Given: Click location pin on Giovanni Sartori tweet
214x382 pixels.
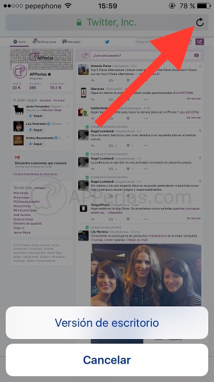Looking at the screenshot, I should [200, 131].
